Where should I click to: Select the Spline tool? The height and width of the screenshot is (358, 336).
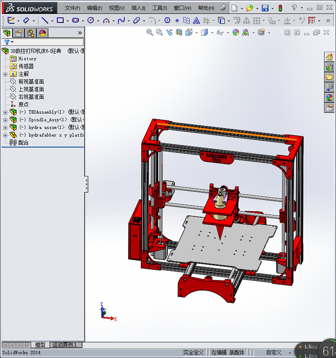[121, 20]
